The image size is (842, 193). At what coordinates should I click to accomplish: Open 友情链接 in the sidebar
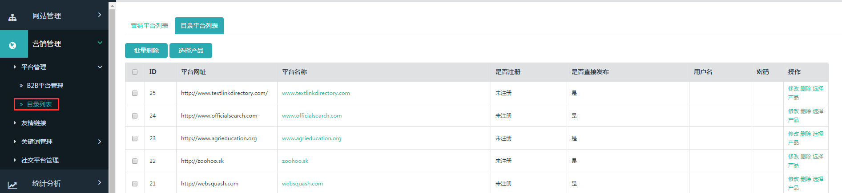pyautogui.click(x=34, y=123)
